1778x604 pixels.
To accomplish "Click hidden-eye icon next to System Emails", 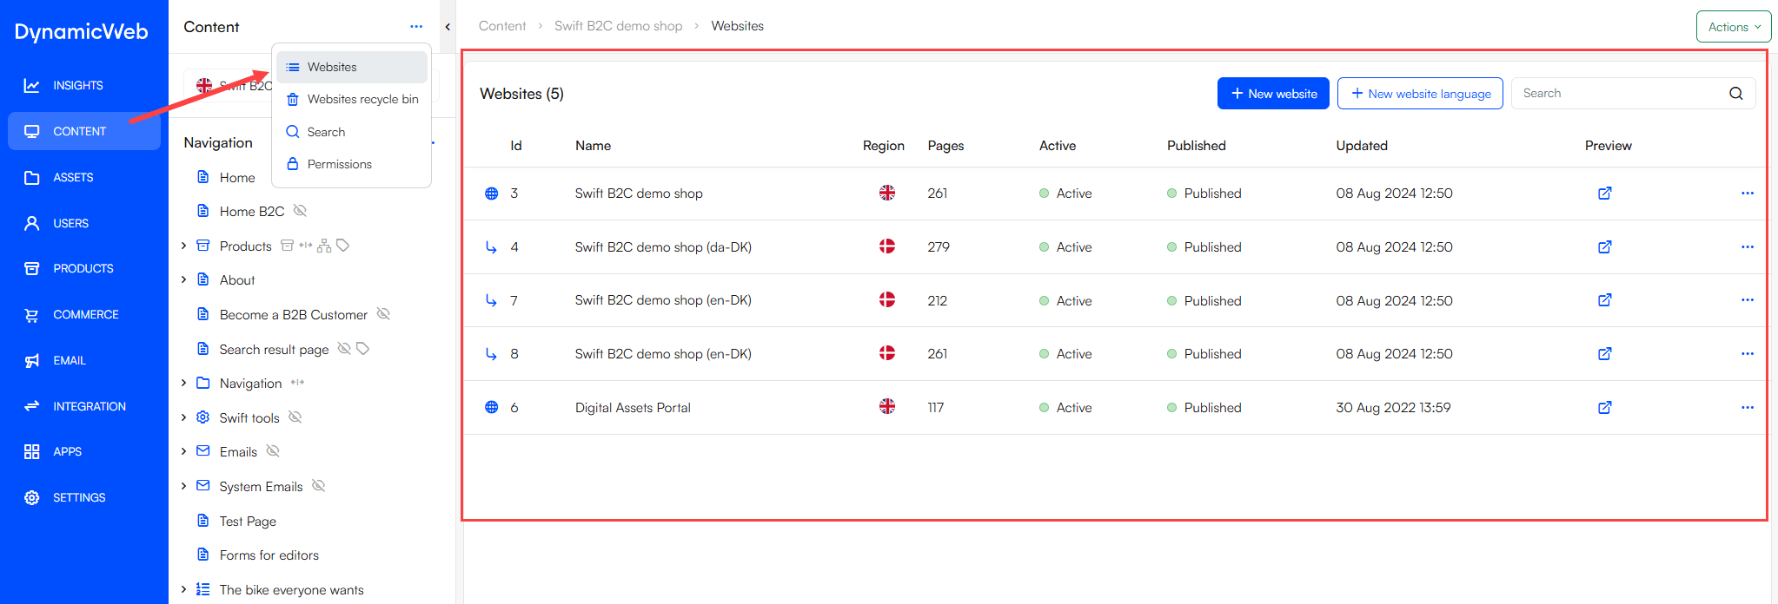I will [x=318, y=485].
